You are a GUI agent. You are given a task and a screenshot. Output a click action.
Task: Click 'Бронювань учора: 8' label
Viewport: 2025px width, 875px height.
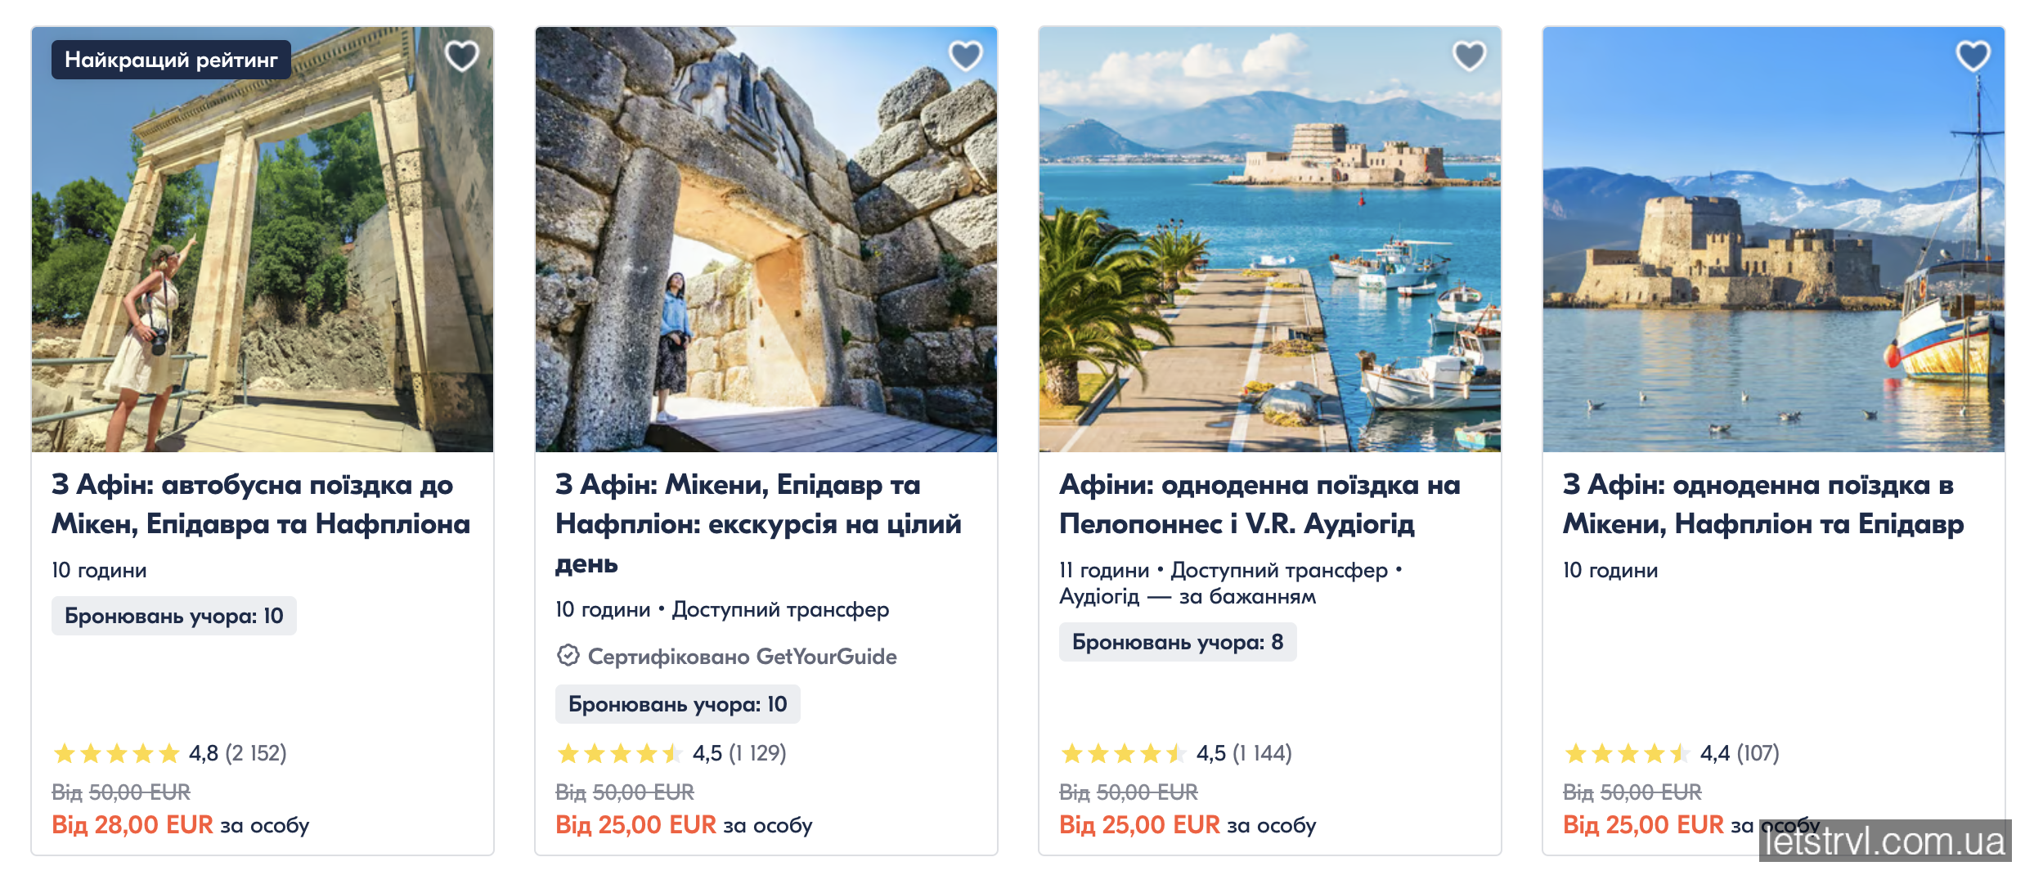[x=1177, y=642]
